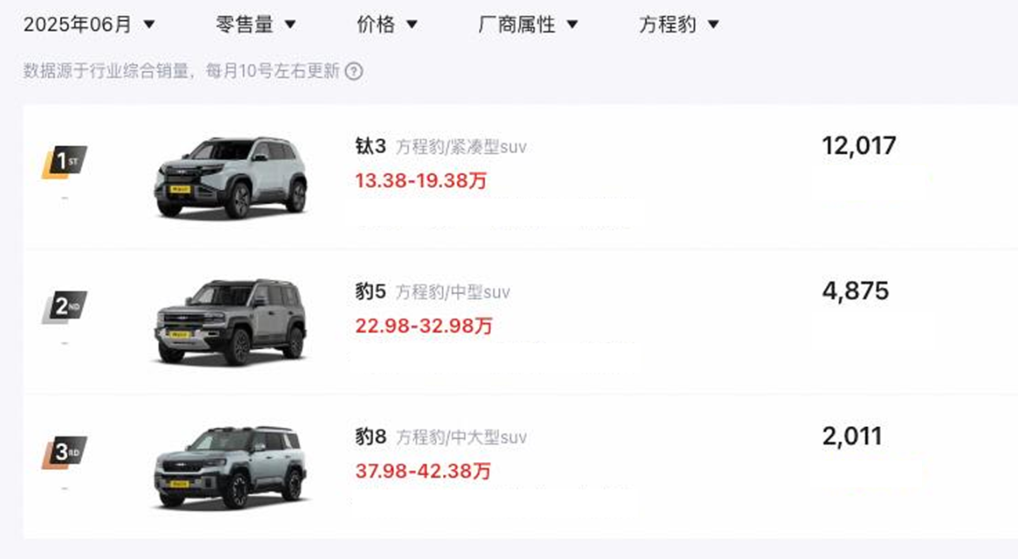
Task: Click the 12,017 sales figure
Action: 859,145
